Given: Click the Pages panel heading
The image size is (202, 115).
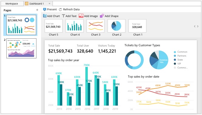Looking at the screenshot, I should (x=8, y=10).
